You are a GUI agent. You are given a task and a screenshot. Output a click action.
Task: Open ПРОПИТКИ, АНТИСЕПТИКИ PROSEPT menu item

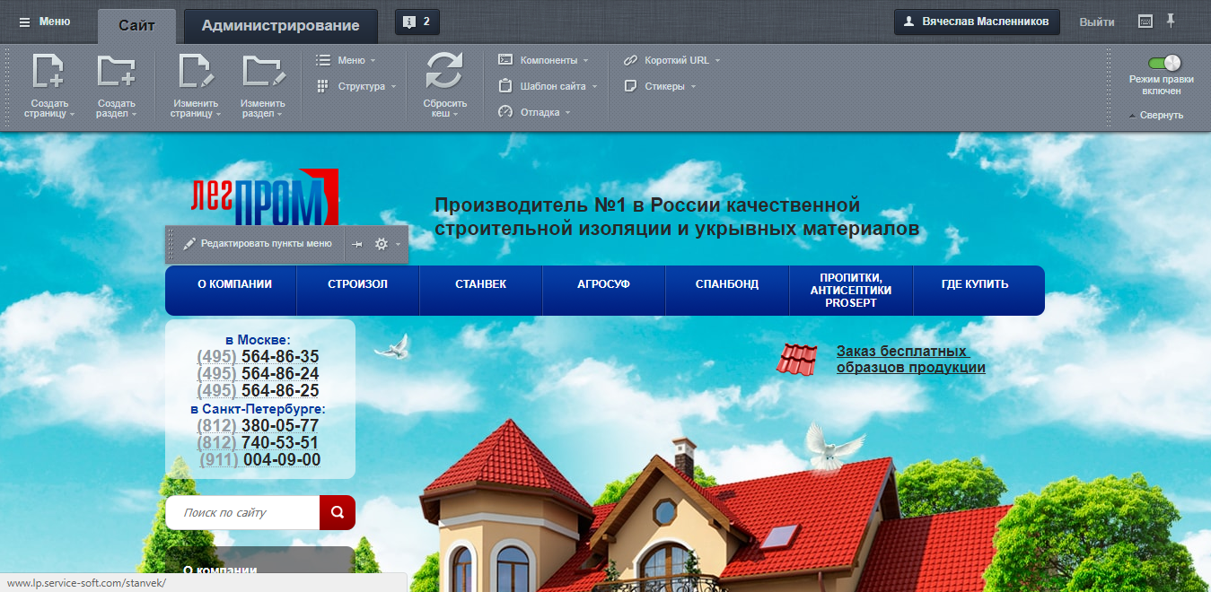click(x=851, y=291)
